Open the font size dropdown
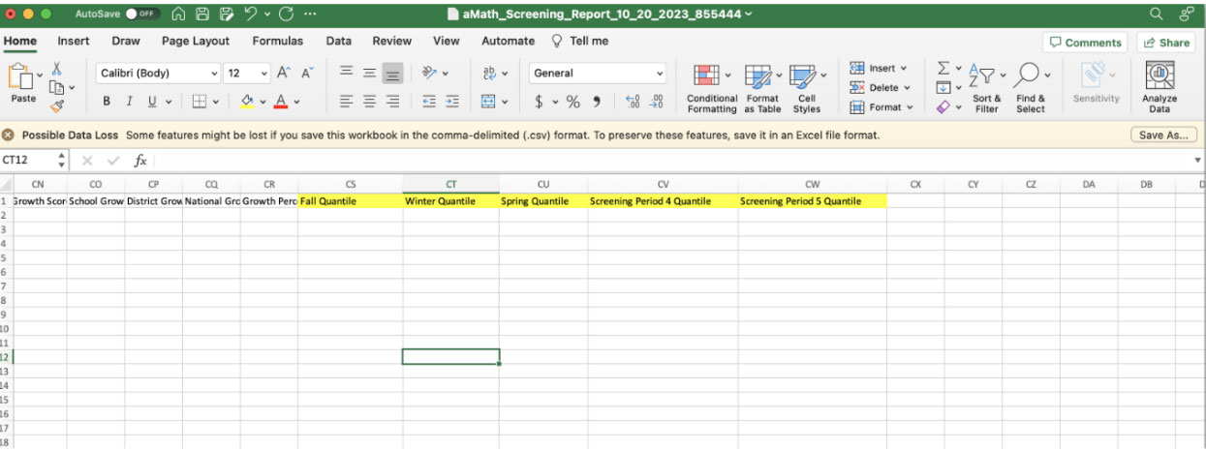 (x=264, y=74)
